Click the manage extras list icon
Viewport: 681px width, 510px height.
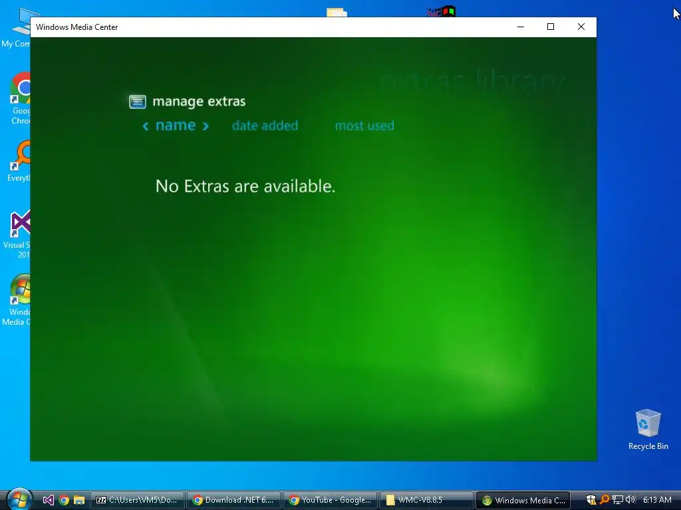tap(137, 102)
